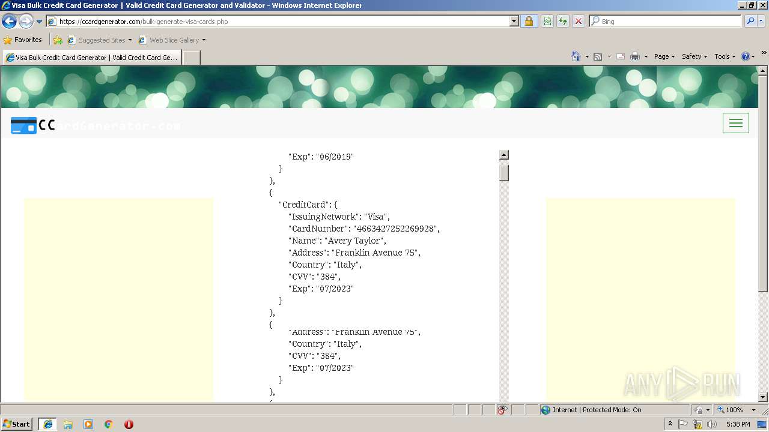Open the Windows Start menu
Image resolution: width=769 pixels, height=432 pixels.
point(17,424)
